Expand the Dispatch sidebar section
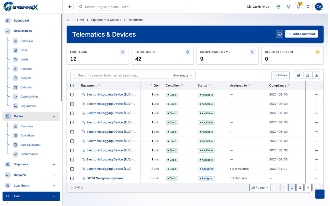This screenshot has width=330, height=206. tap(54, 175)
